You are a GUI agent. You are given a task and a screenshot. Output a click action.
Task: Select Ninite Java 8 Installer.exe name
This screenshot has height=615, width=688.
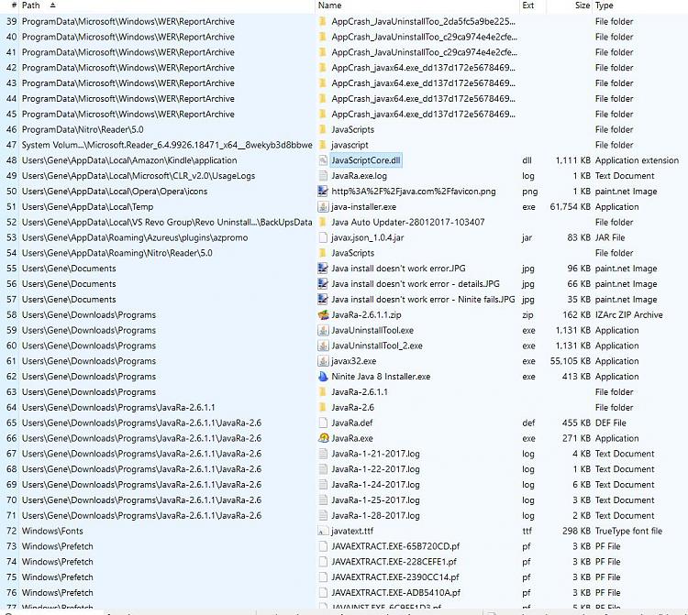(381, 377)
